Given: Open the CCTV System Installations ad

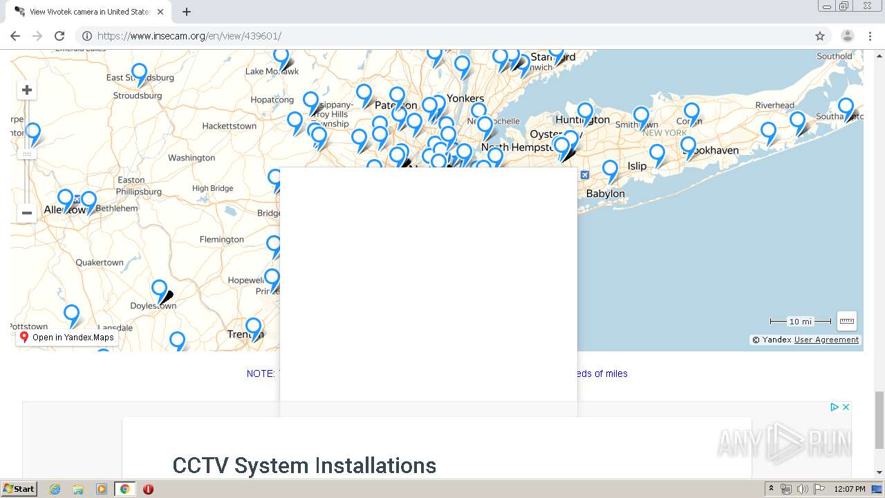Looking at the screenshot, I should pos(304,465).
